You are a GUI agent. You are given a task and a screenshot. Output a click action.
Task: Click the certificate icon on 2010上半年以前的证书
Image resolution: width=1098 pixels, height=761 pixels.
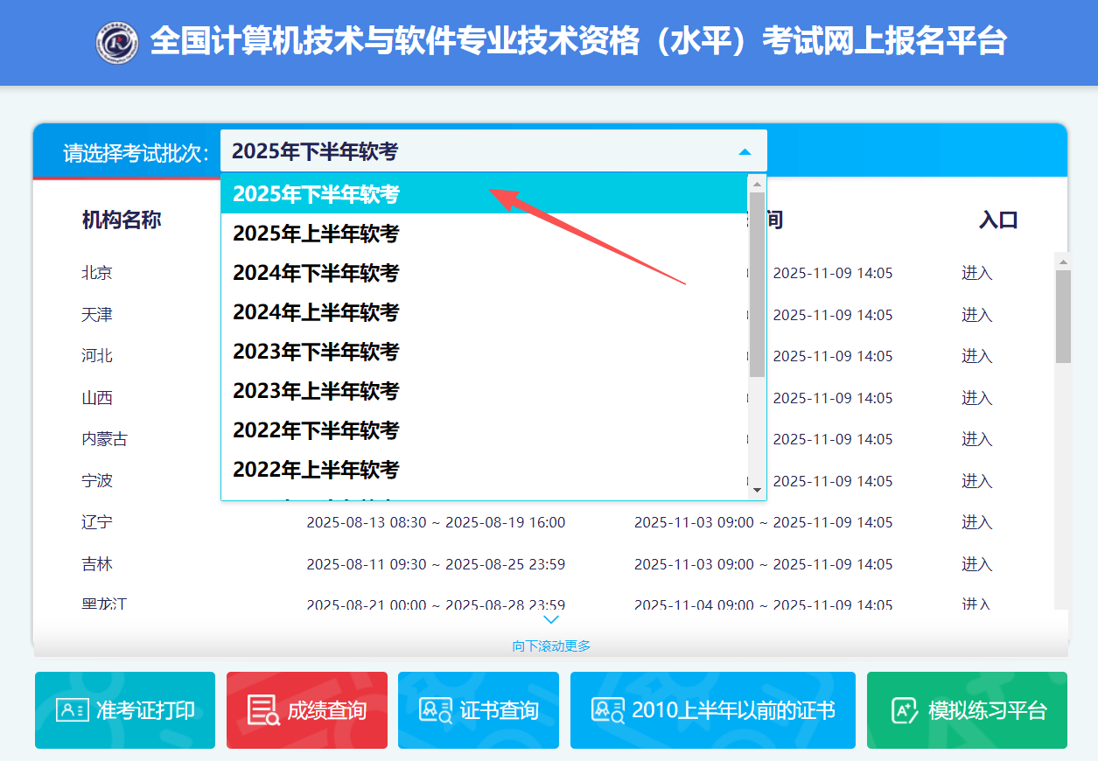coord(607,710)
